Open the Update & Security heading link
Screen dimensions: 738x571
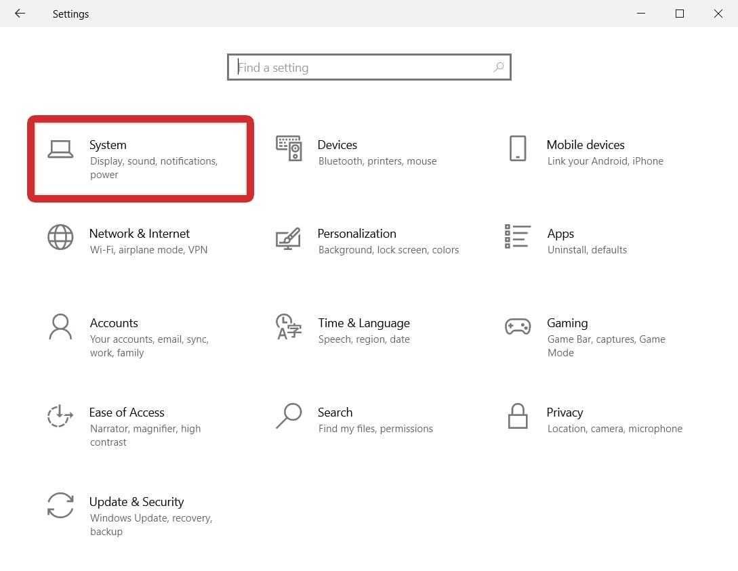[x=136, y=502]
